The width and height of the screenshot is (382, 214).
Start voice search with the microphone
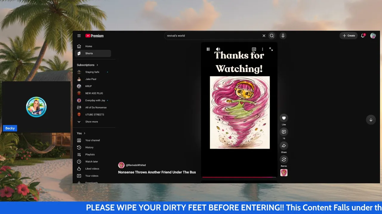click(283, 36)
